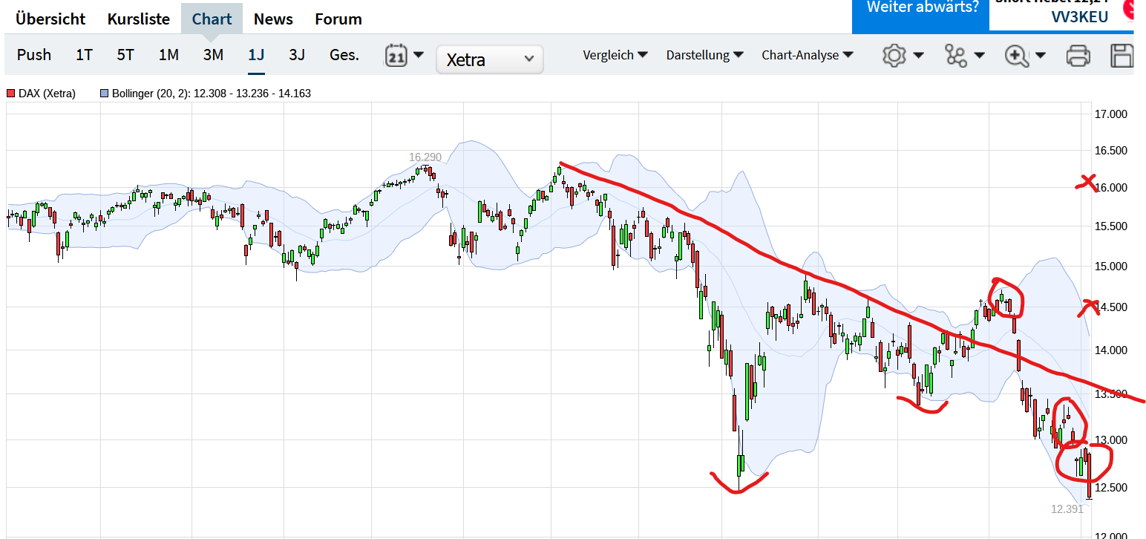Click the print icon
This screenshot has height=539, width=1146.
point(1077,55)
